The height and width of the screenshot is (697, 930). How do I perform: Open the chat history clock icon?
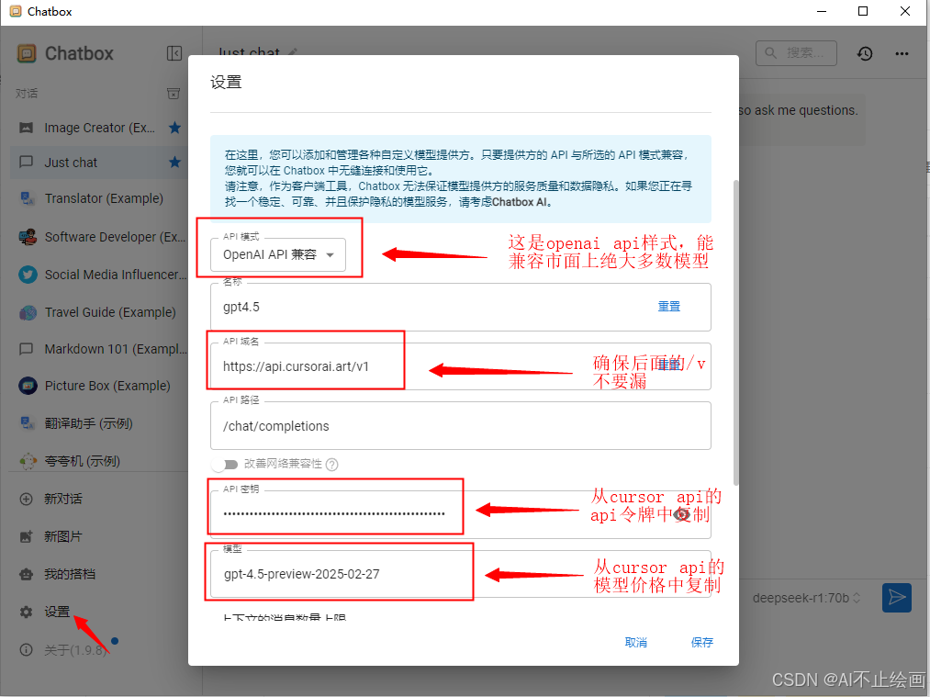[865, 53]
